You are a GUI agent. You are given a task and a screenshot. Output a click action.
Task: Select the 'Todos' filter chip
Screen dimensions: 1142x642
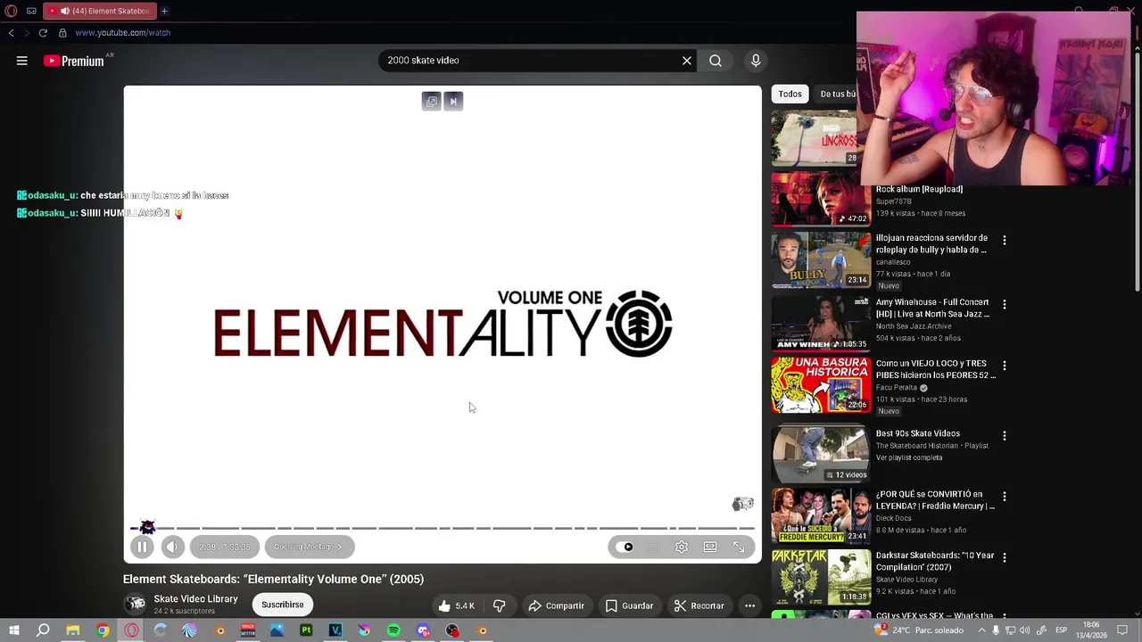(790, 94)
